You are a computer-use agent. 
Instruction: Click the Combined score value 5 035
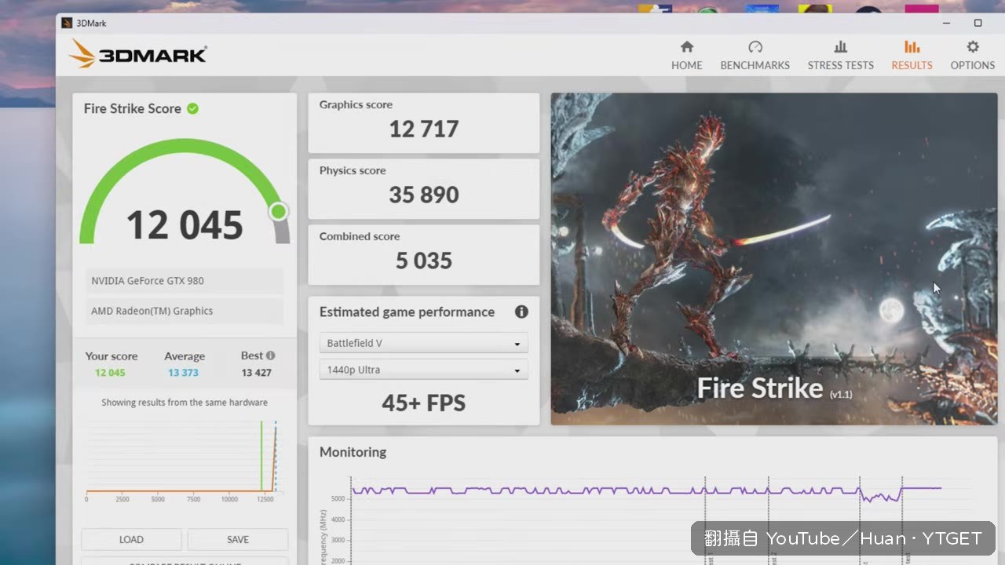[424, 261]
